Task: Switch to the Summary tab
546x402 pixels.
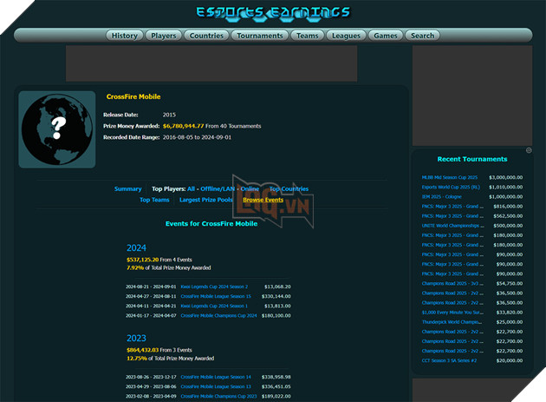Action: point(127,188)
